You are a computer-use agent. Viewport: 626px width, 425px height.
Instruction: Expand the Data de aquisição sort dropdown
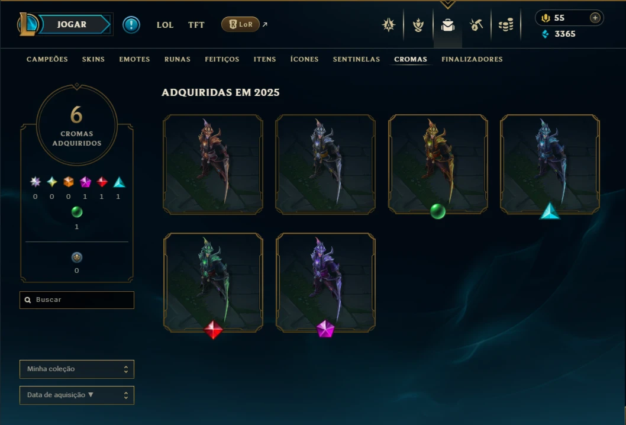click(x=77, y=395)
